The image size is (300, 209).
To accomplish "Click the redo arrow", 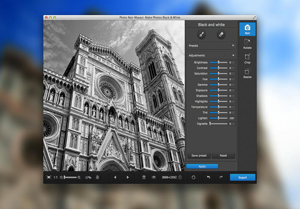I will pyautogui.click(x=221, y=177).
